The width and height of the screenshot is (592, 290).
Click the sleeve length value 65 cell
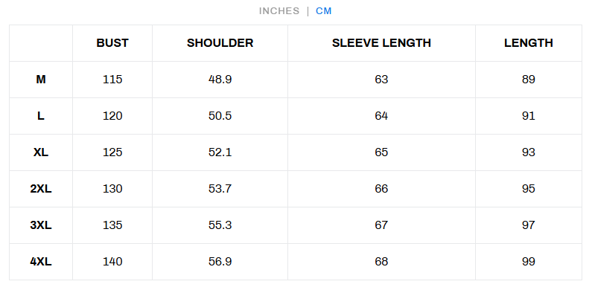coord(381,152)
